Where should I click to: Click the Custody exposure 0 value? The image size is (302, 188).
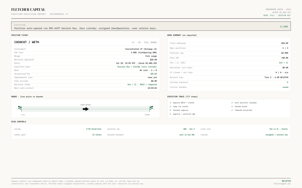[288, 82]
